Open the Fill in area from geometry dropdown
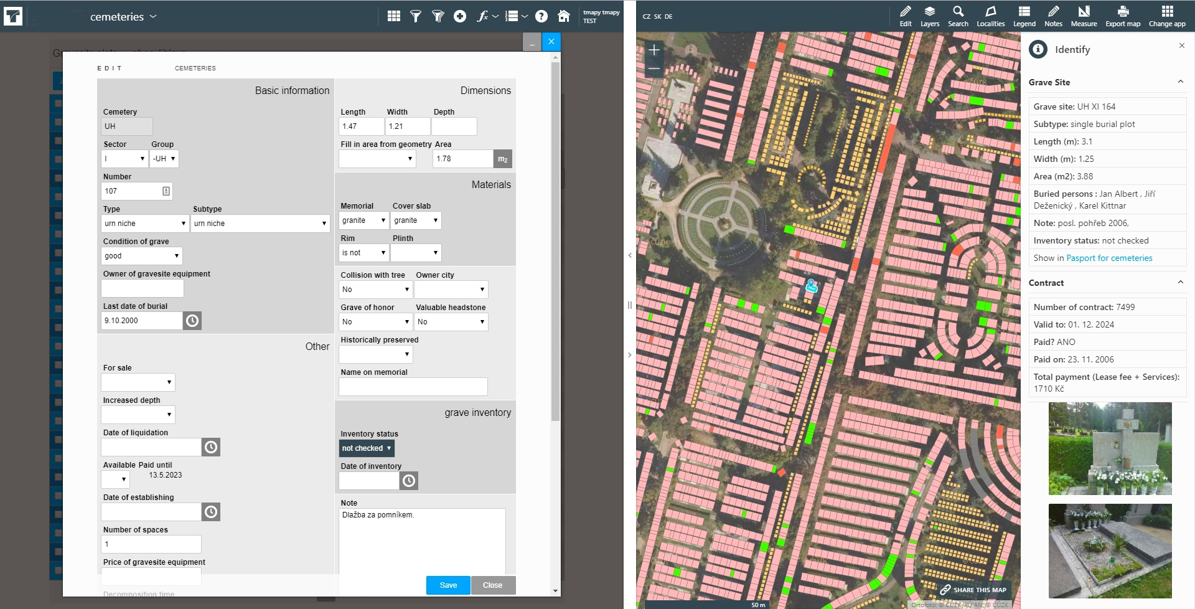This screenshot has width=1195, height=609. (x=377, y=159)
